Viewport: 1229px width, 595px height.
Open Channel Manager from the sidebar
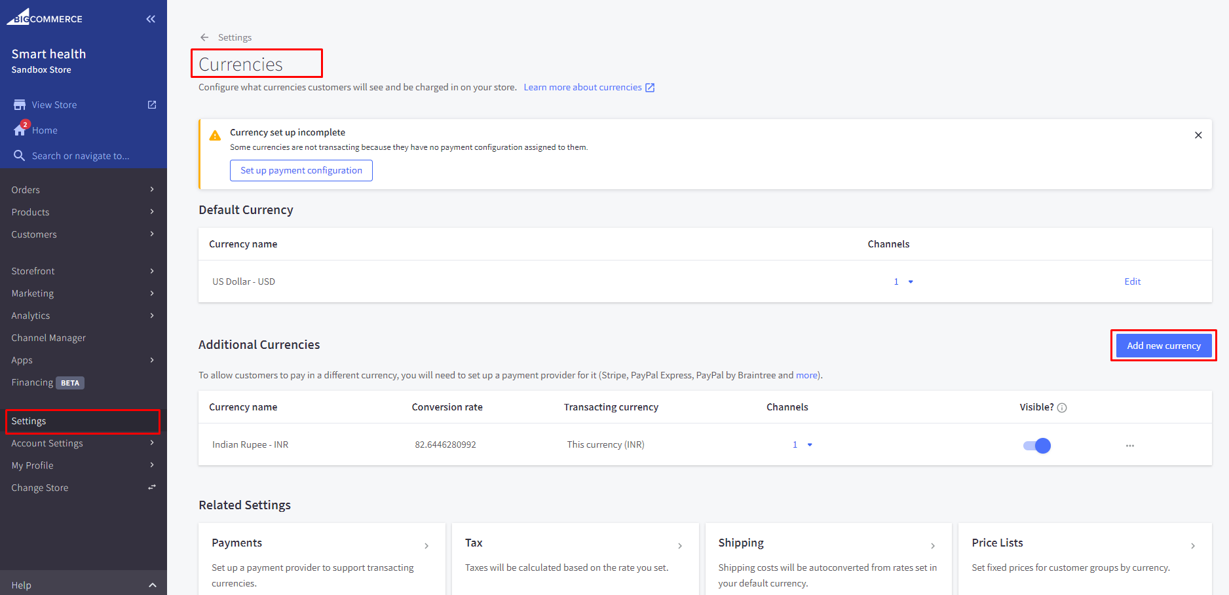tap(48, 338)
